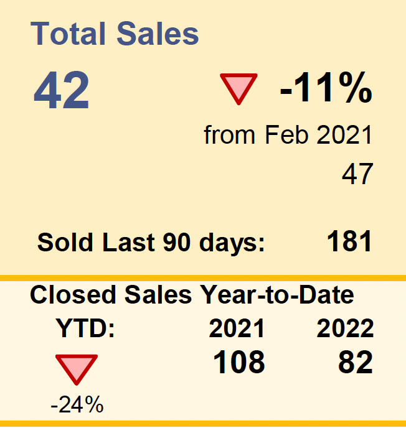
Task: Click the orange bar at the bottom edge
Action: pos(203,424)
